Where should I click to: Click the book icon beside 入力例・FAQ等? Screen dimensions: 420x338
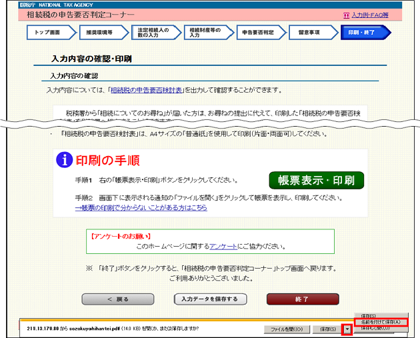(x=347, y=15)
